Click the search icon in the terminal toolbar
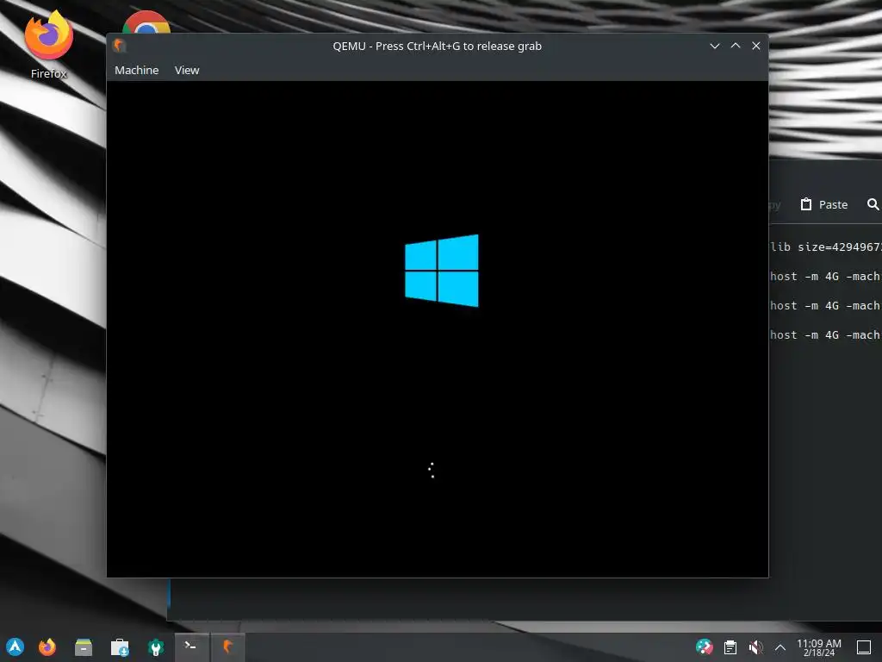882x662 pixels. pos(873,204)
